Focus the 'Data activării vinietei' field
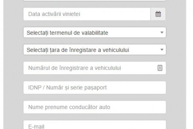Screen dimensions: 193x129 (87, 14)
